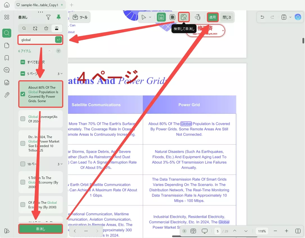Collapse the bottom toolbar arrow
Viewport: 305px width, 238px height.
(x=184, y=231)
